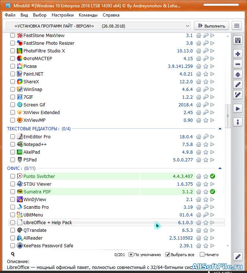The height and width of the screenshot is (273, 247).
Task: Tick the Notepad++ checkbox
Action: click(x=12, y=145)
